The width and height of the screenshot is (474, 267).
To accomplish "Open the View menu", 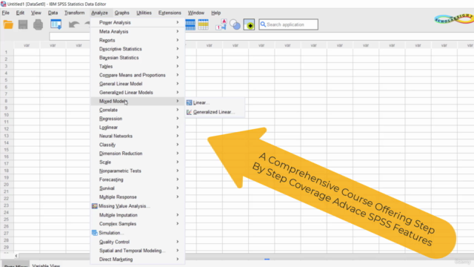I will coord(36,13).
